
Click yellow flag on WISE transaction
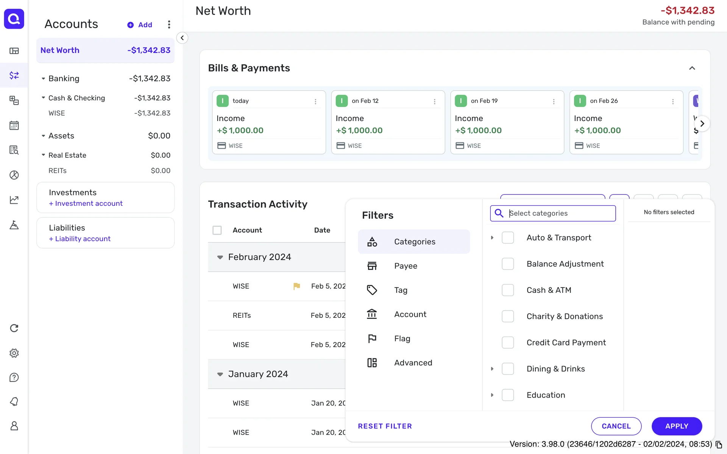pos(296,286)
